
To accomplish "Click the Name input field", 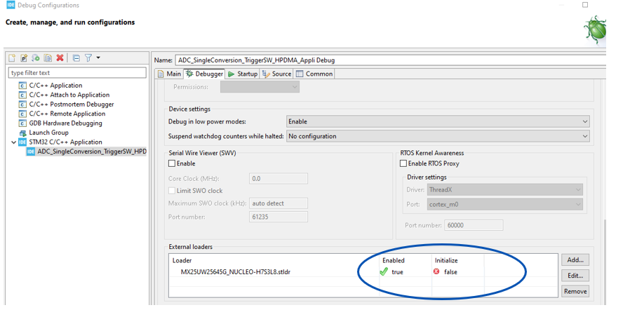I will [390, 60].
